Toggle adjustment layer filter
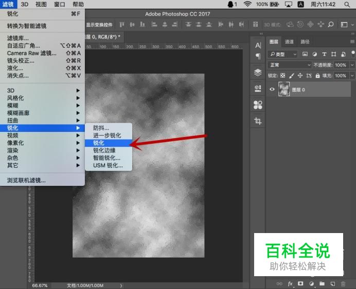The height and width of the screenshot is (289, 356). tap(315, 54)
